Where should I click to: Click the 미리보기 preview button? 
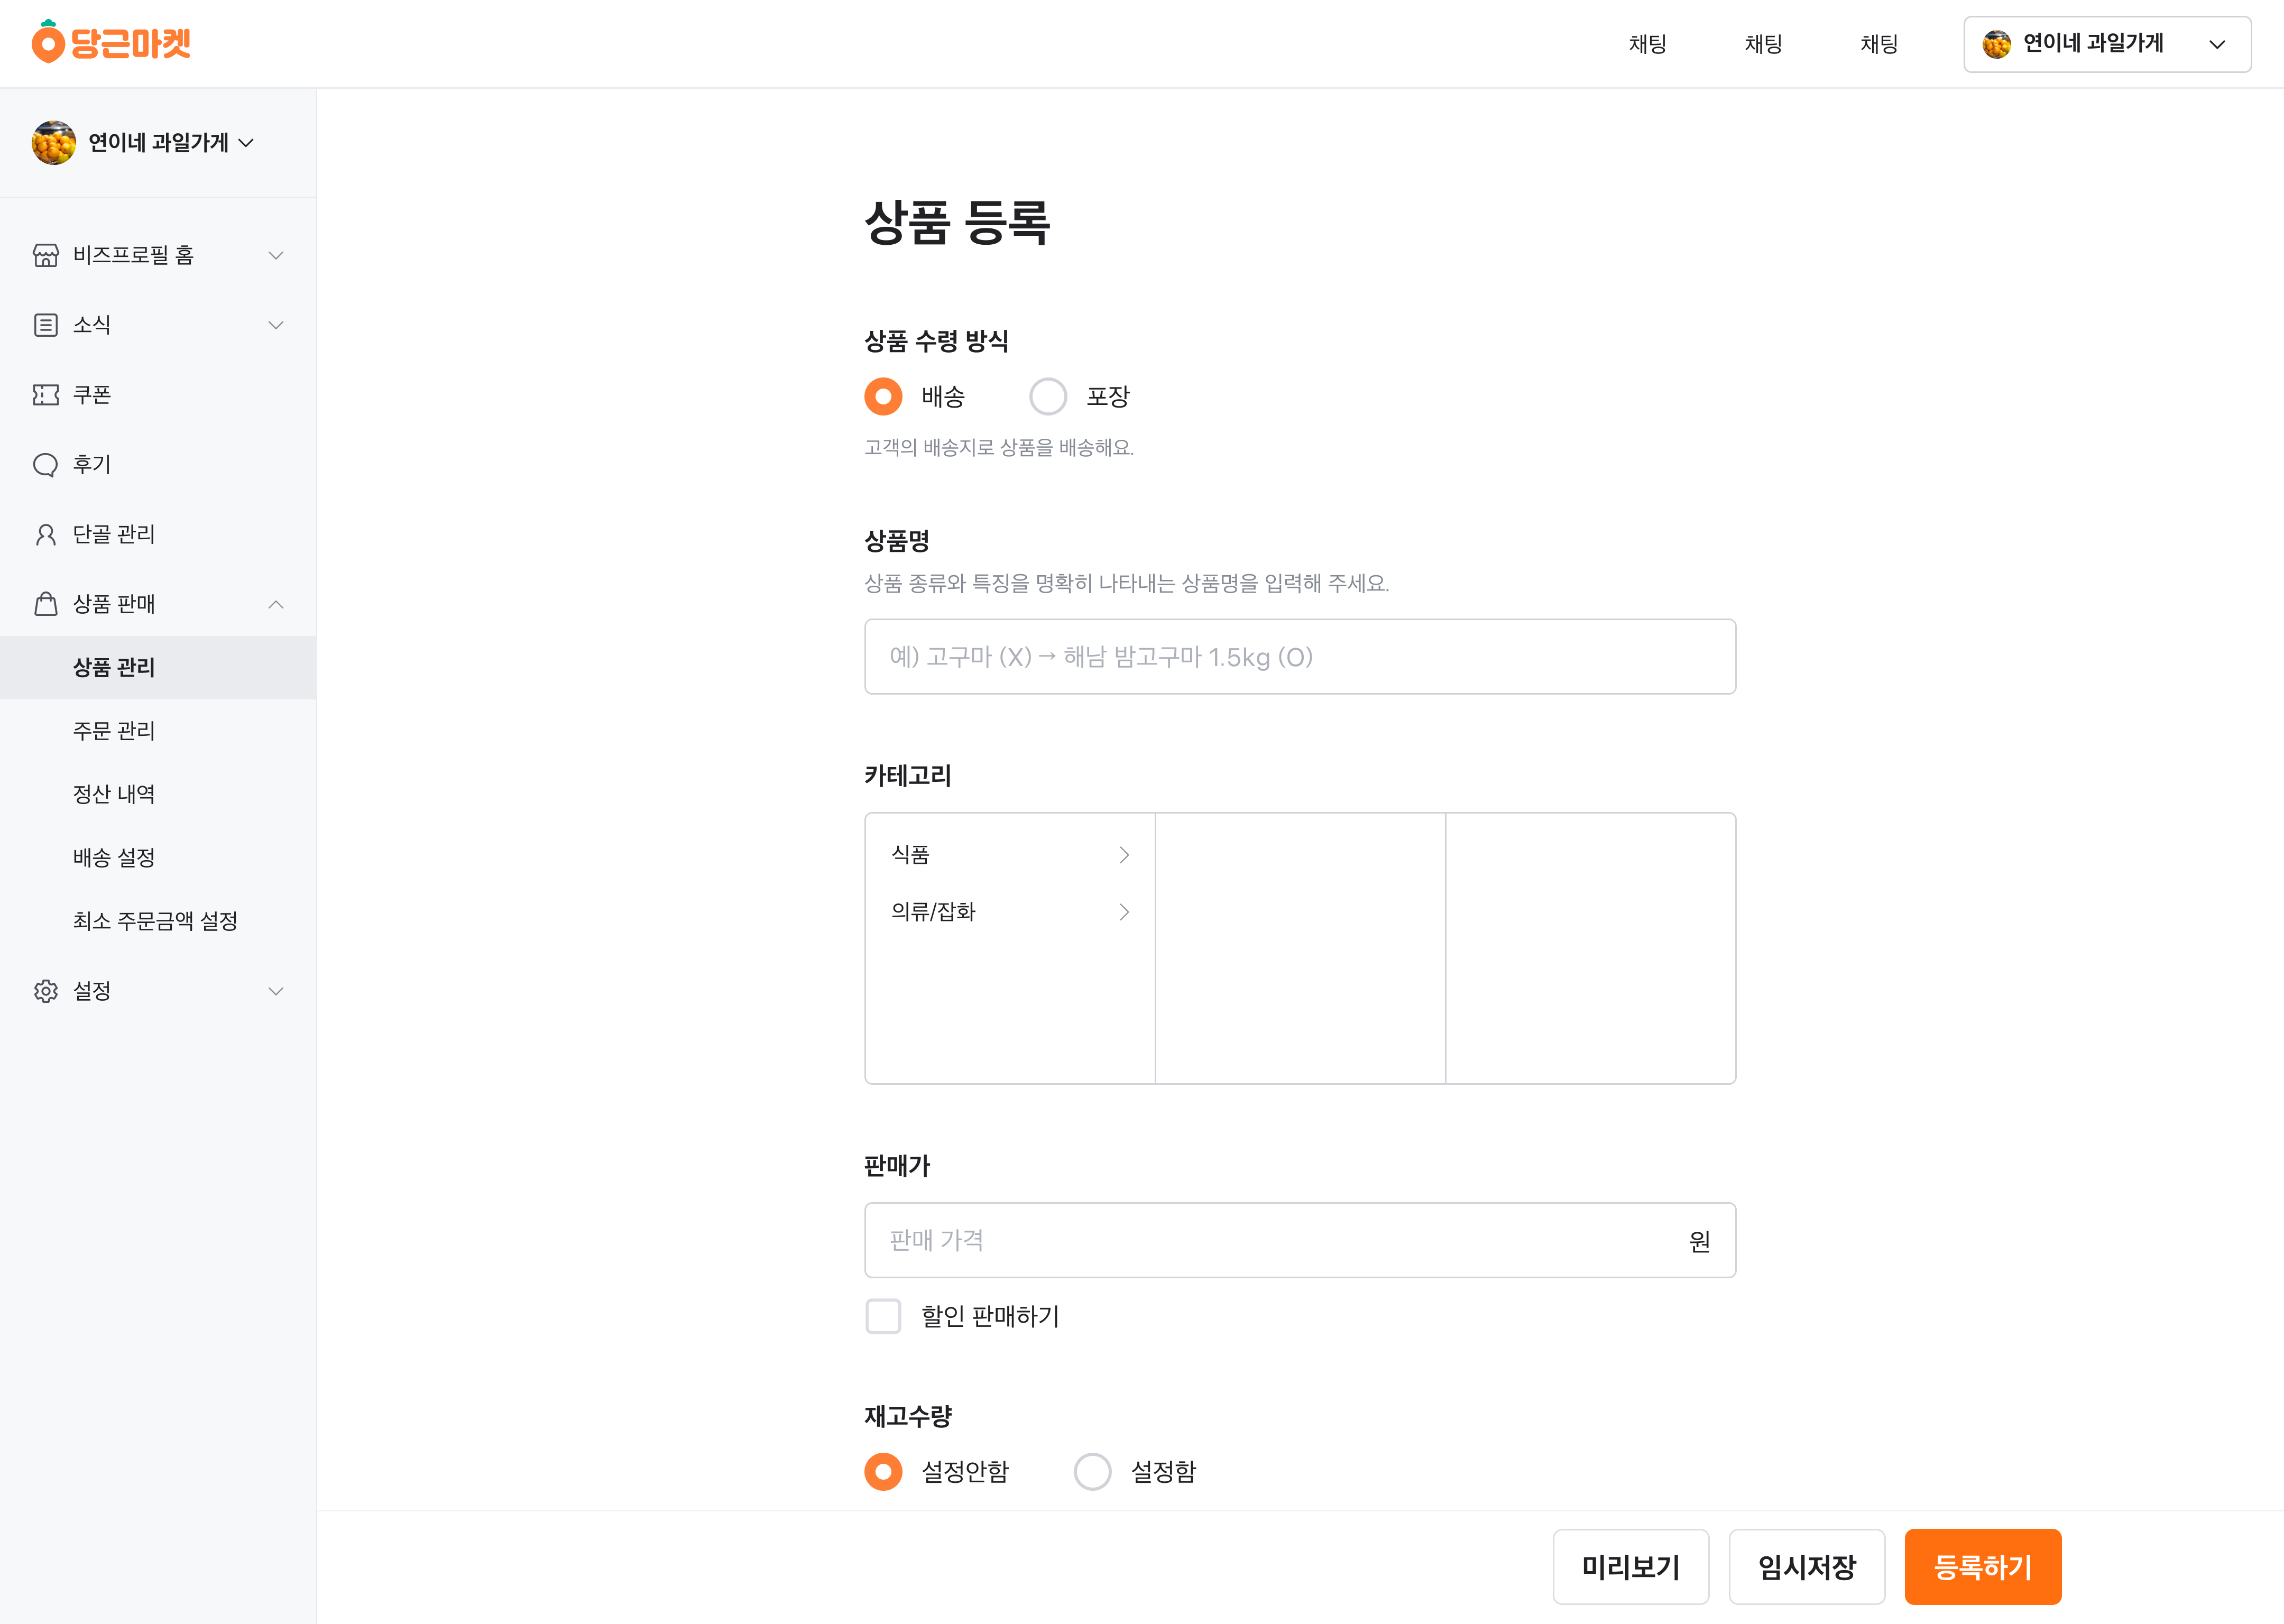coord(1630,1567)
